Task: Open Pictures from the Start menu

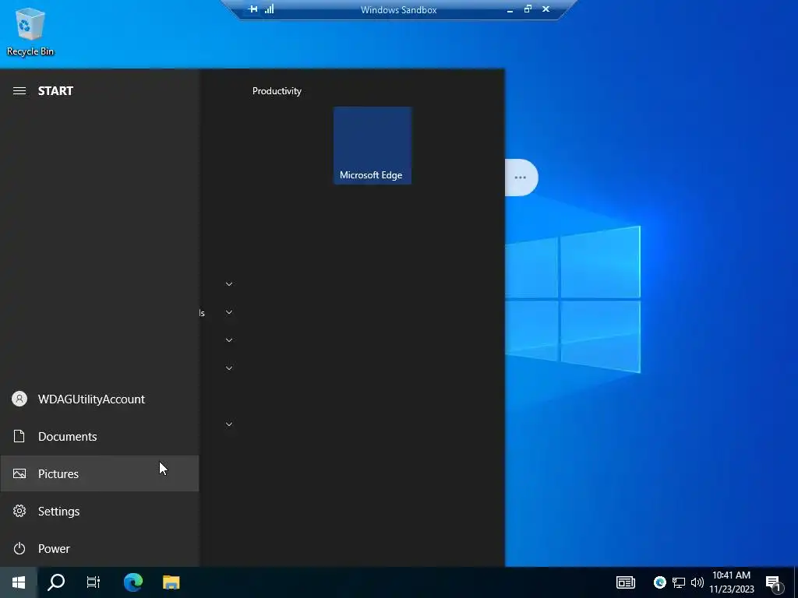Action: point(99,474)
